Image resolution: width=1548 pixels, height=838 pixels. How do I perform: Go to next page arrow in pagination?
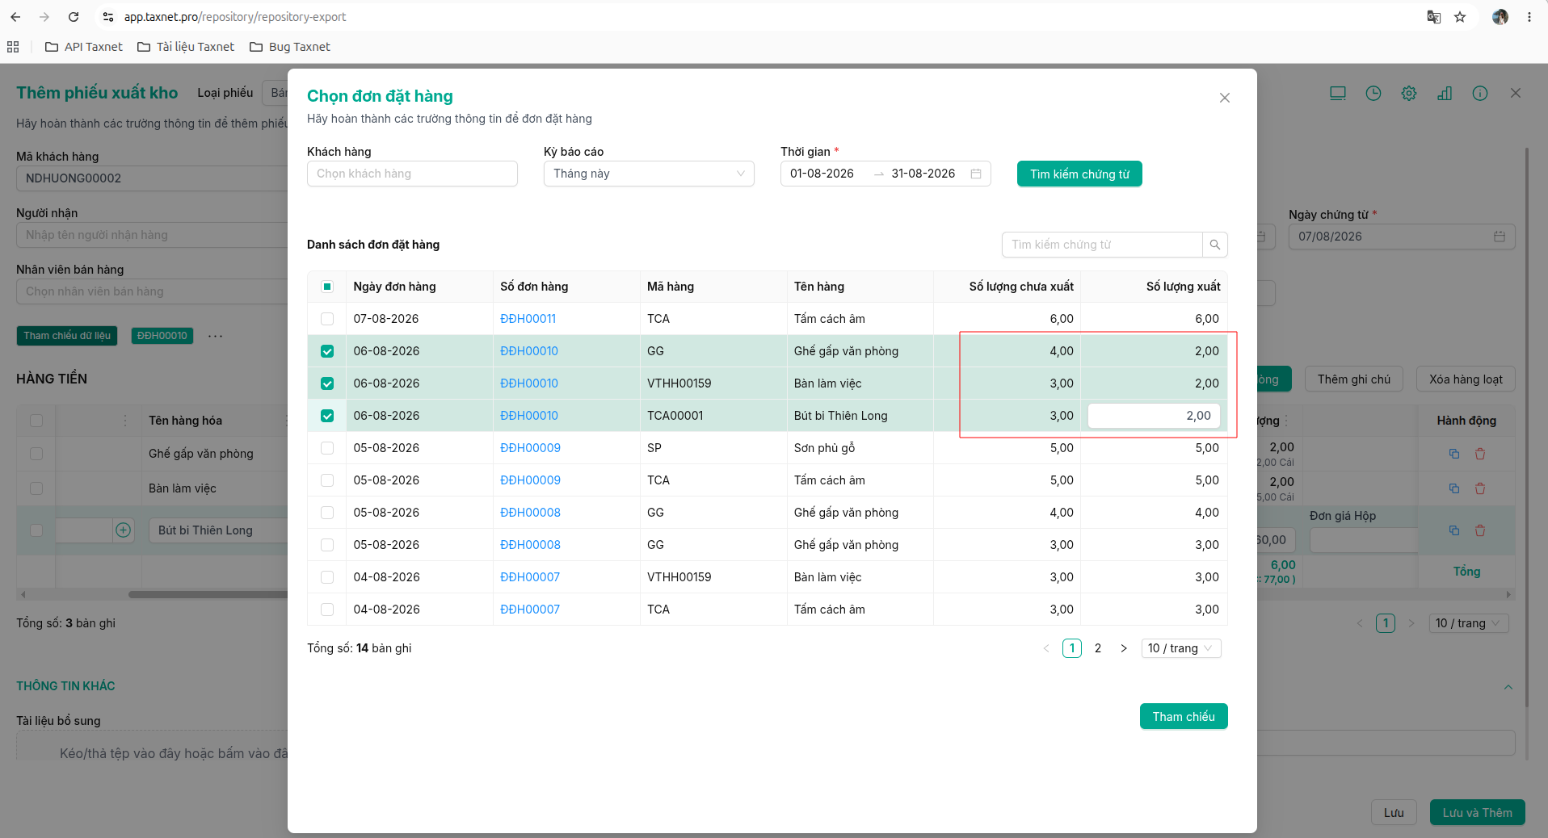(1123, 648)
